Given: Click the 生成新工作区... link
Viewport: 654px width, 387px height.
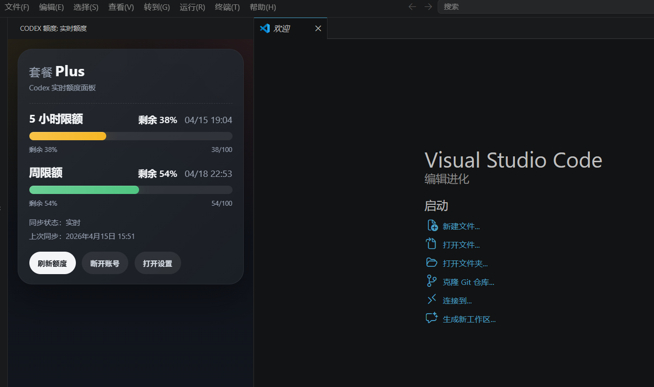Looking at the screenshot, I should (x=469, y=319).
